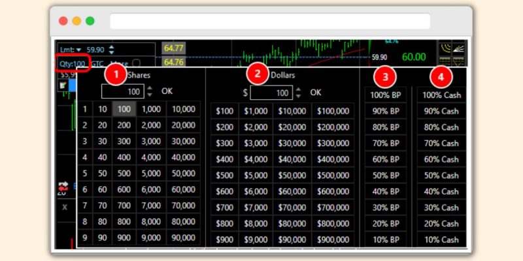Image resolution: width=523 pixels, height=261 pixels.
Task: Select 600 shares
Action: 124,189
